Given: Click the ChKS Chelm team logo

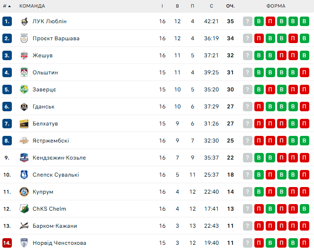Looking at the screenshot, I should coord(24,209).
